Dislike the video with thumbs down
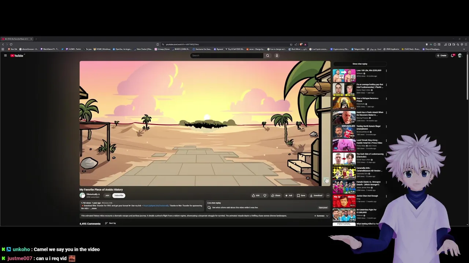Viewport: 469px width, 263px height. coord(265,195)
